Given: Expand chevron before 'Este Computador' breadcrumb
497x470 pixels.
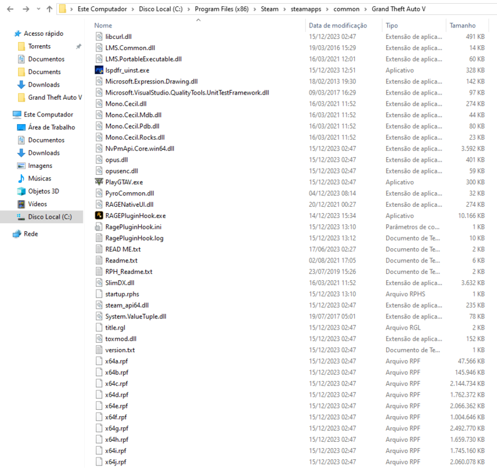Looking at the screenshot, I should pos(71,9).
